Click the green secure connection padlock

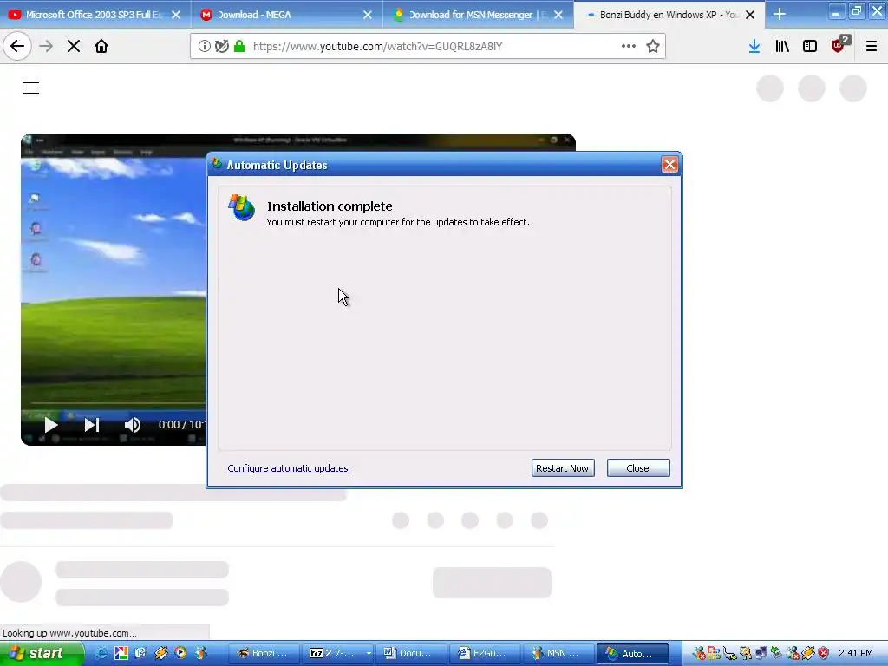239,47
